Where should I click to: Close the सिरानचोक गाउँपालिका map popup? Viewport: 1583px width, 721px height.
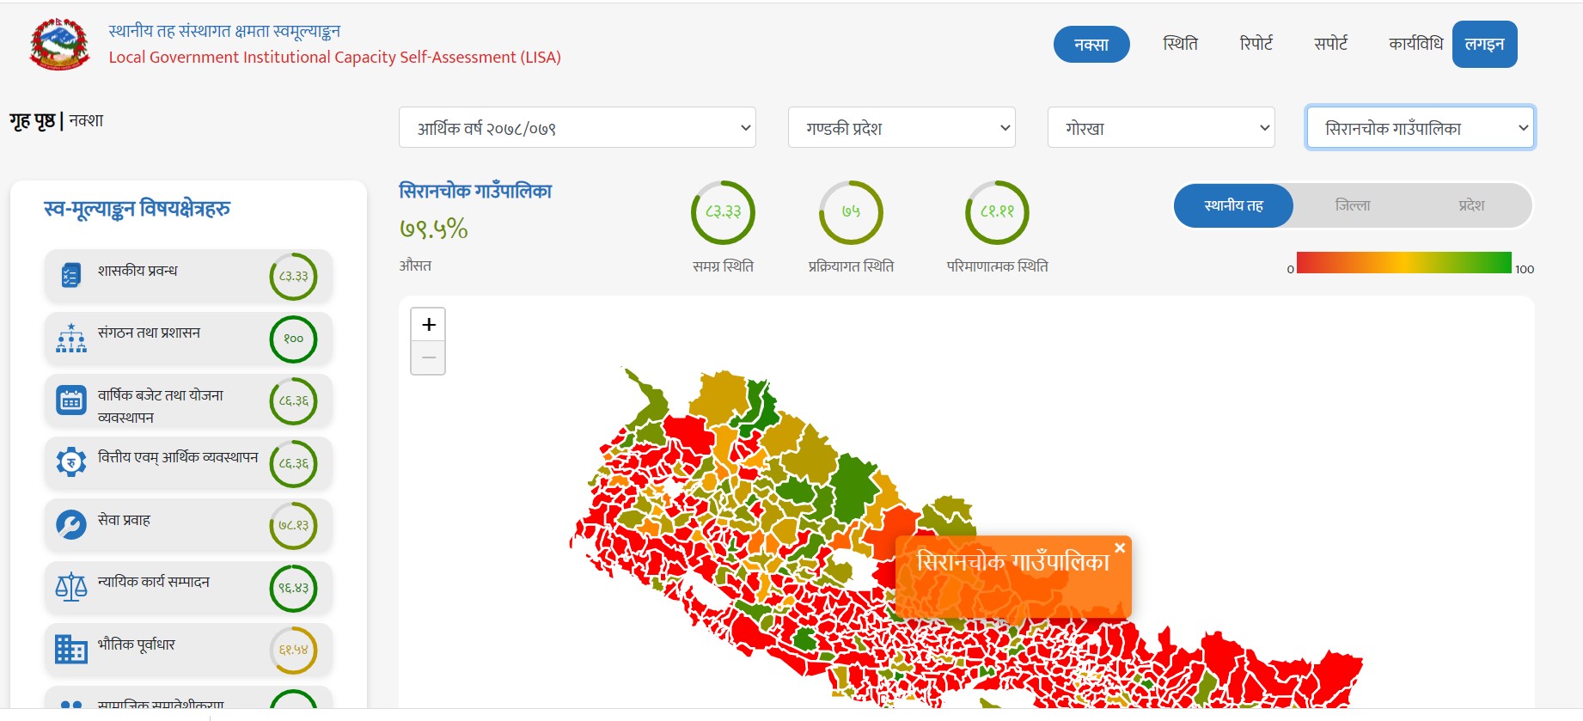click(1120, 547)
